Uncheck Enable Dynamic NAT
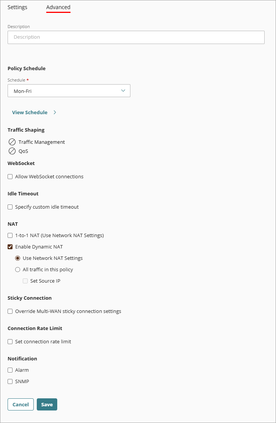The width and height of the screenshot is (276, 423). pos(10,247)
